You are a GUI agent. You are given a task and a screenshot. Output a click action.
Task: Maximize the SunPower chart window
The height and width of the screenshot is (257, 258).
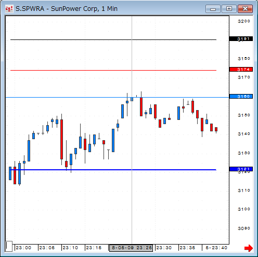[x=229, y=9]
